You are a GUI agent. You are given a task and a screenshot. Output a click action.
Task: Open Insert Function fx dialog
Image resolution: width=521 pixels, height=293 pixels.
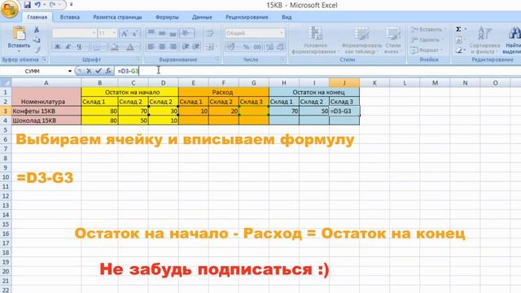pos(108,71)
